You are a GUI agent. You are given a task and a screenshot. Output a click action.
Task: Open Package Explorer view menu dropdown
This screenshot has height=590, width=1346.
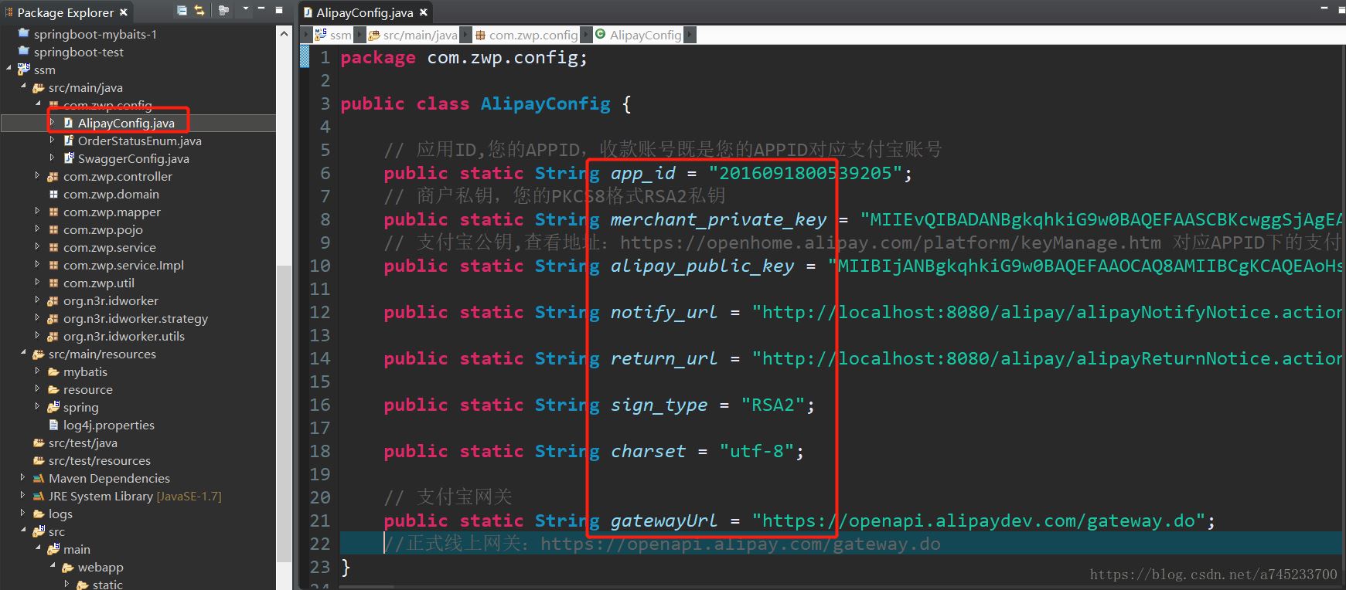tap(246, 9)
